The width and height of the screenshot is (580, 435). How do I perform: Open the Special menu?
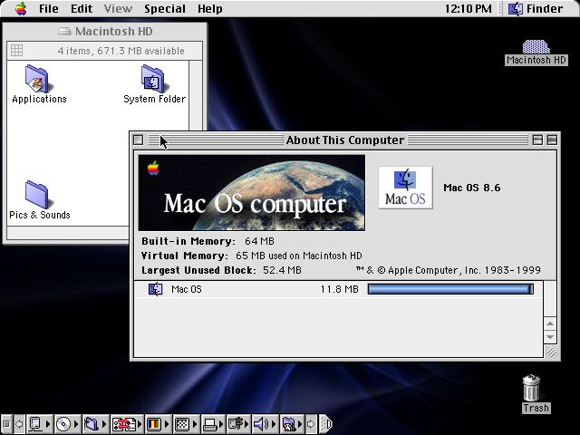[x=165, y=8]
